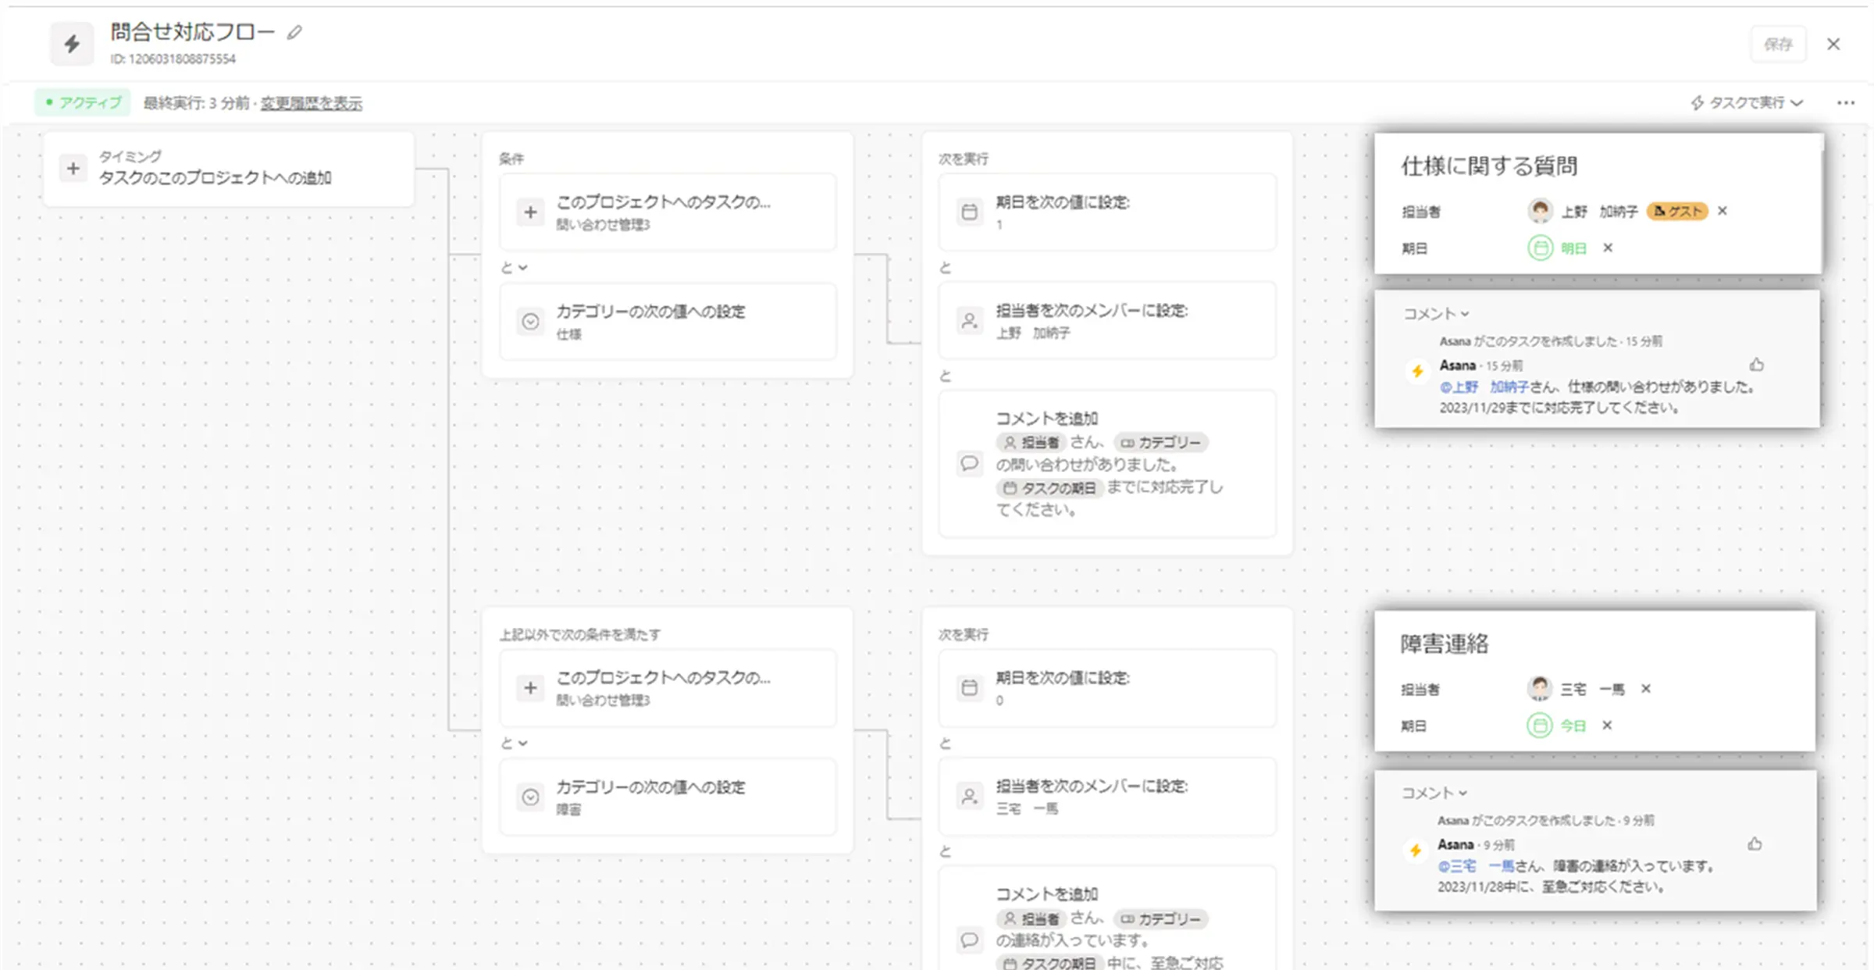Click the plus icon of the upper 問い合わせ管理3 condition
Screen dimensions: 1874x970
530,212
